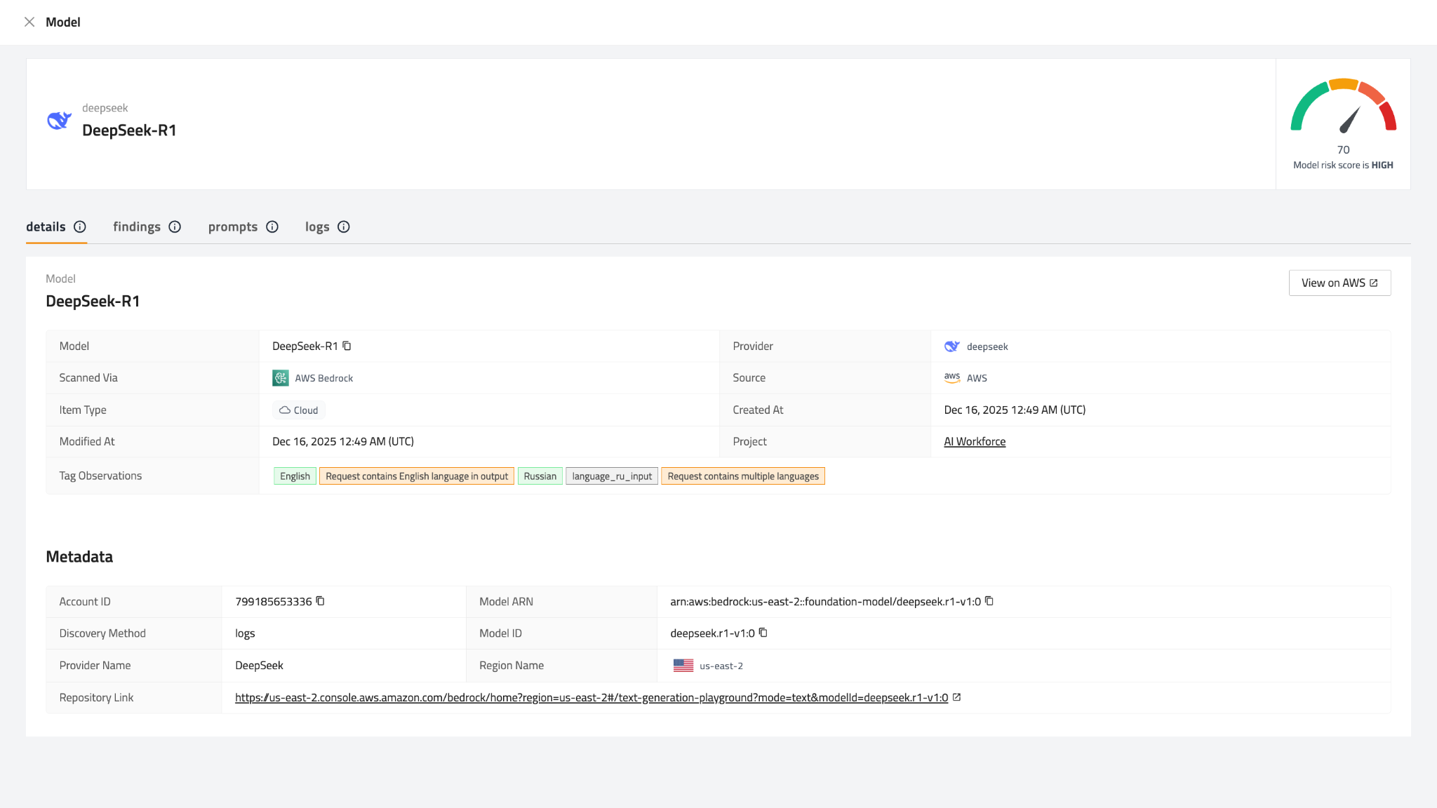Click the Discovery Method value 'logs'
1437x808 pixels.
tap(245, 633)
